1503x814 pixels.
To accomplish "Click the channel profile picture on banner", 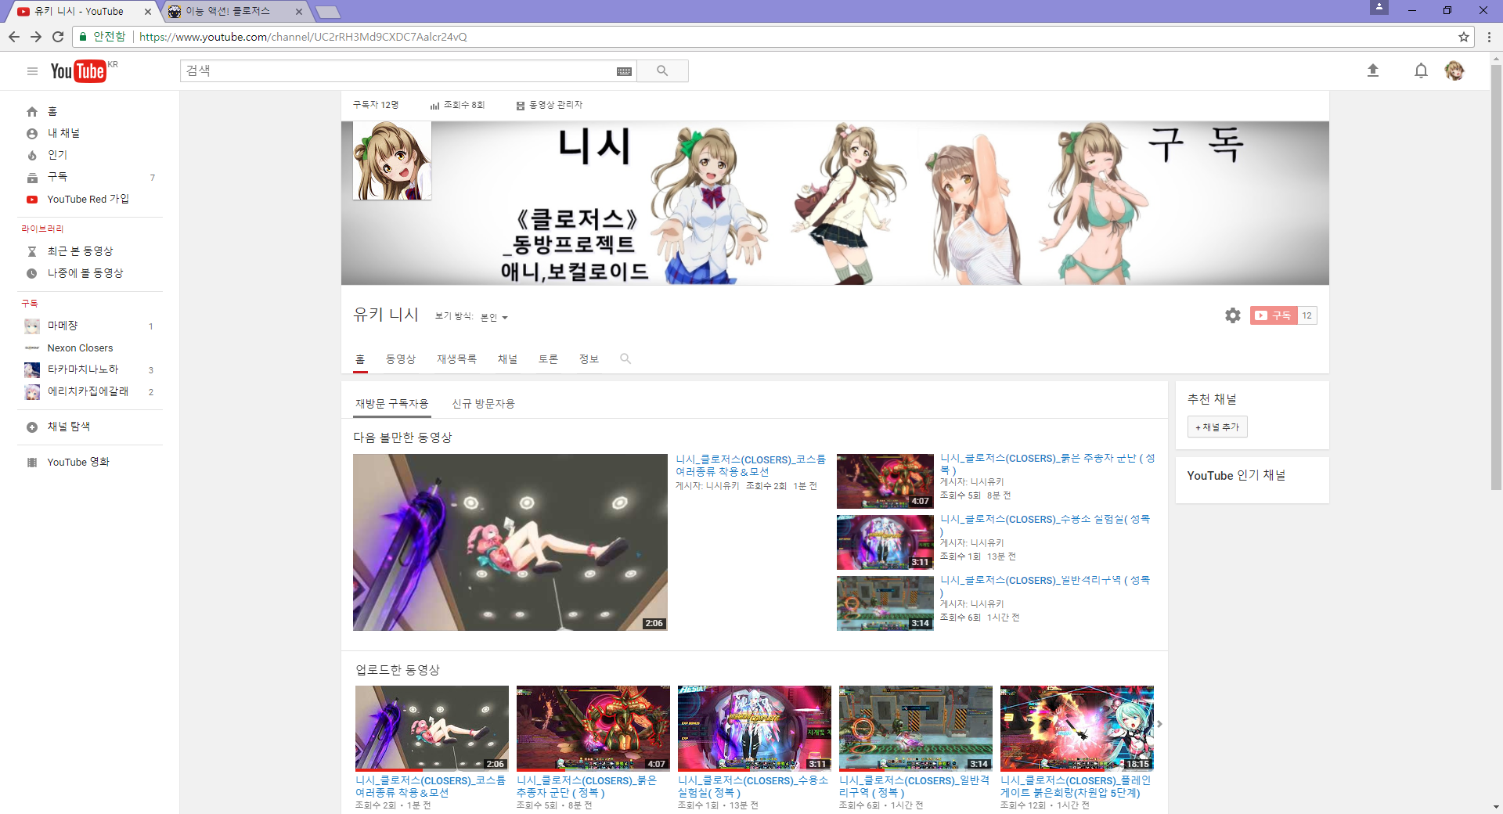I will [392, 160].
